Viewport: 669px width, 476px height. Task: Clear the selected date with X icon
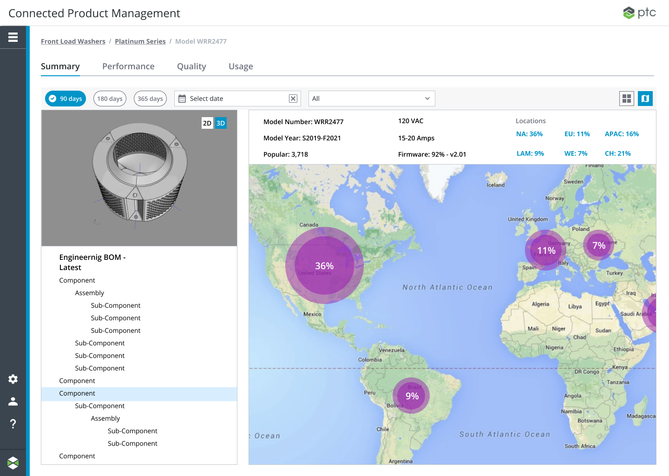click(x=293, y=99)
